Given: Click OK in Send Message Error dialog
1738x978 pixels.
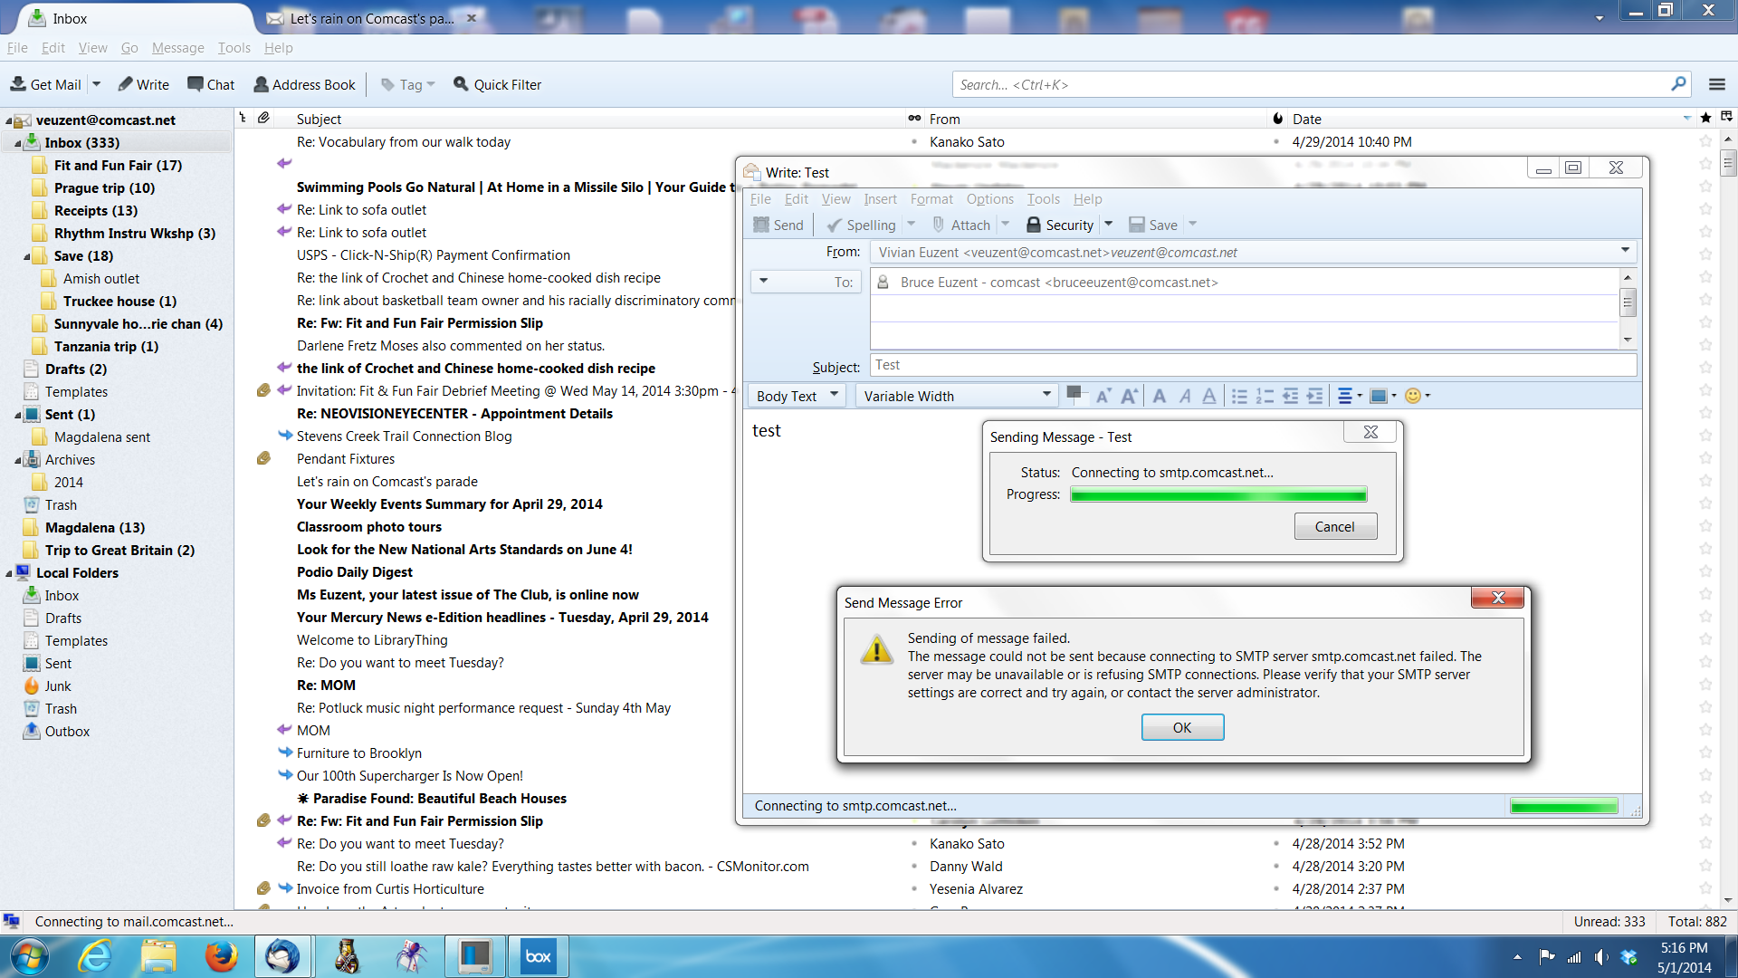Looking at the screenshot, I should (x=1182, y=727).
